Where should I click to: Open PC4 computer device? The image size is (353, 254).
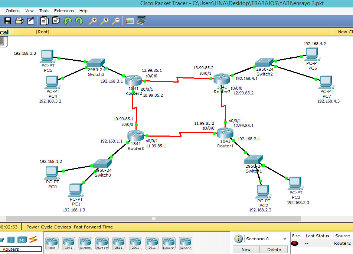coord(52,83)
